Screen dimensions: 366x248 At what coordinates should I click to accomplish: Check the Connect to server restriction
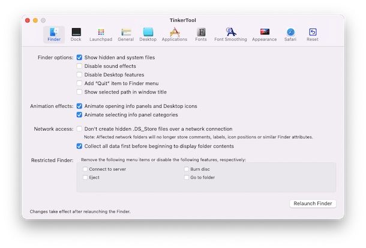85,169
